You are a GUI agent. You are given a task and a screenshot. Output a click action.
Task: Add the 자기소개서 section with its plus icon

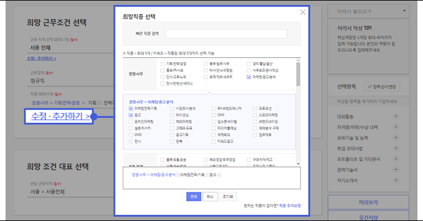click(396, 180)
